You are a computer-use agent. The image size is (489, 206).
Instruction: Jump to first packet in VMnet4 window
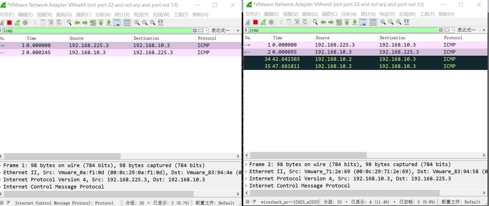[x=101, y=23]
